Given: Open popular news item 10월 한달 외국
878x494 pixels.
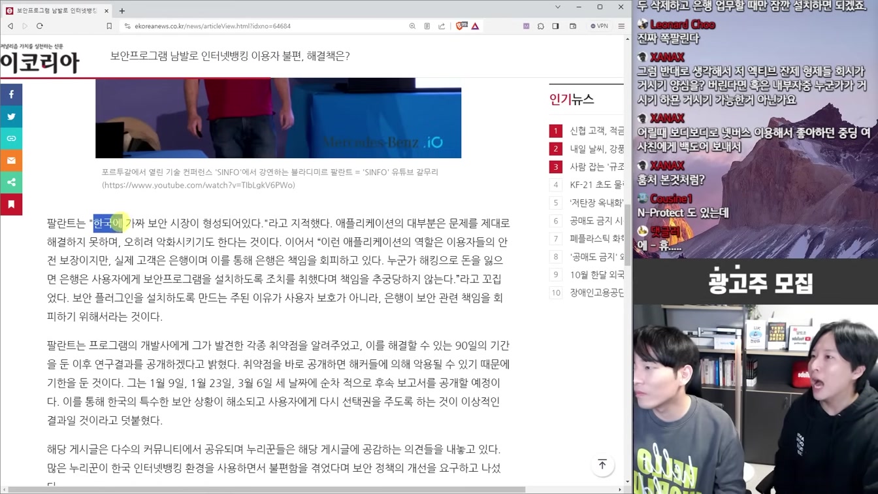Looking at the screenshot, I should click(x=597, y=274).
